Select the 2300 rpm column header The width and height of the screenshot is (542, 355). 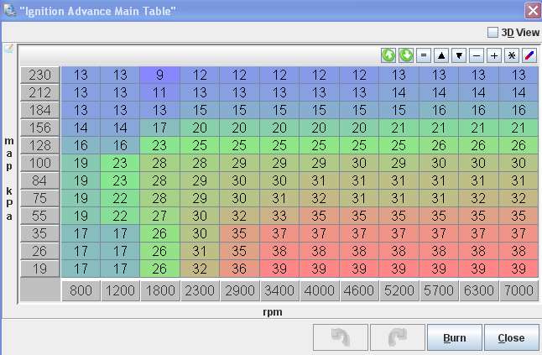[x=200, y=290]
